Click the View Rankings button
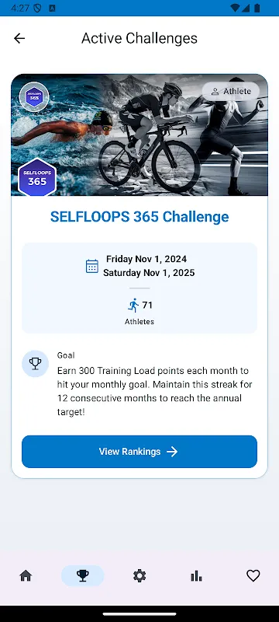The image size is (279, 622). [139, 452]
